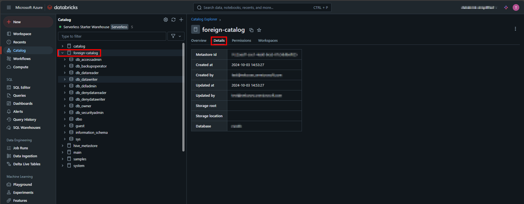The height and width of the screenshot is (204, 524).
Task: Open catalog settings gear icon
Action: [x=165, y=20]
